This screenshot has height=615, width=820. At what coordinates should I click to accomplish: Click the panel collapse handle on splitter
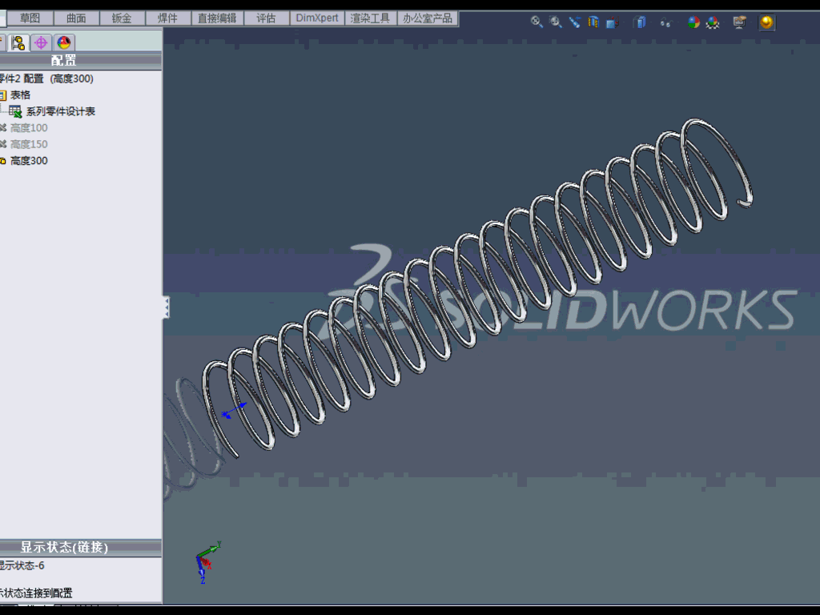167,307
